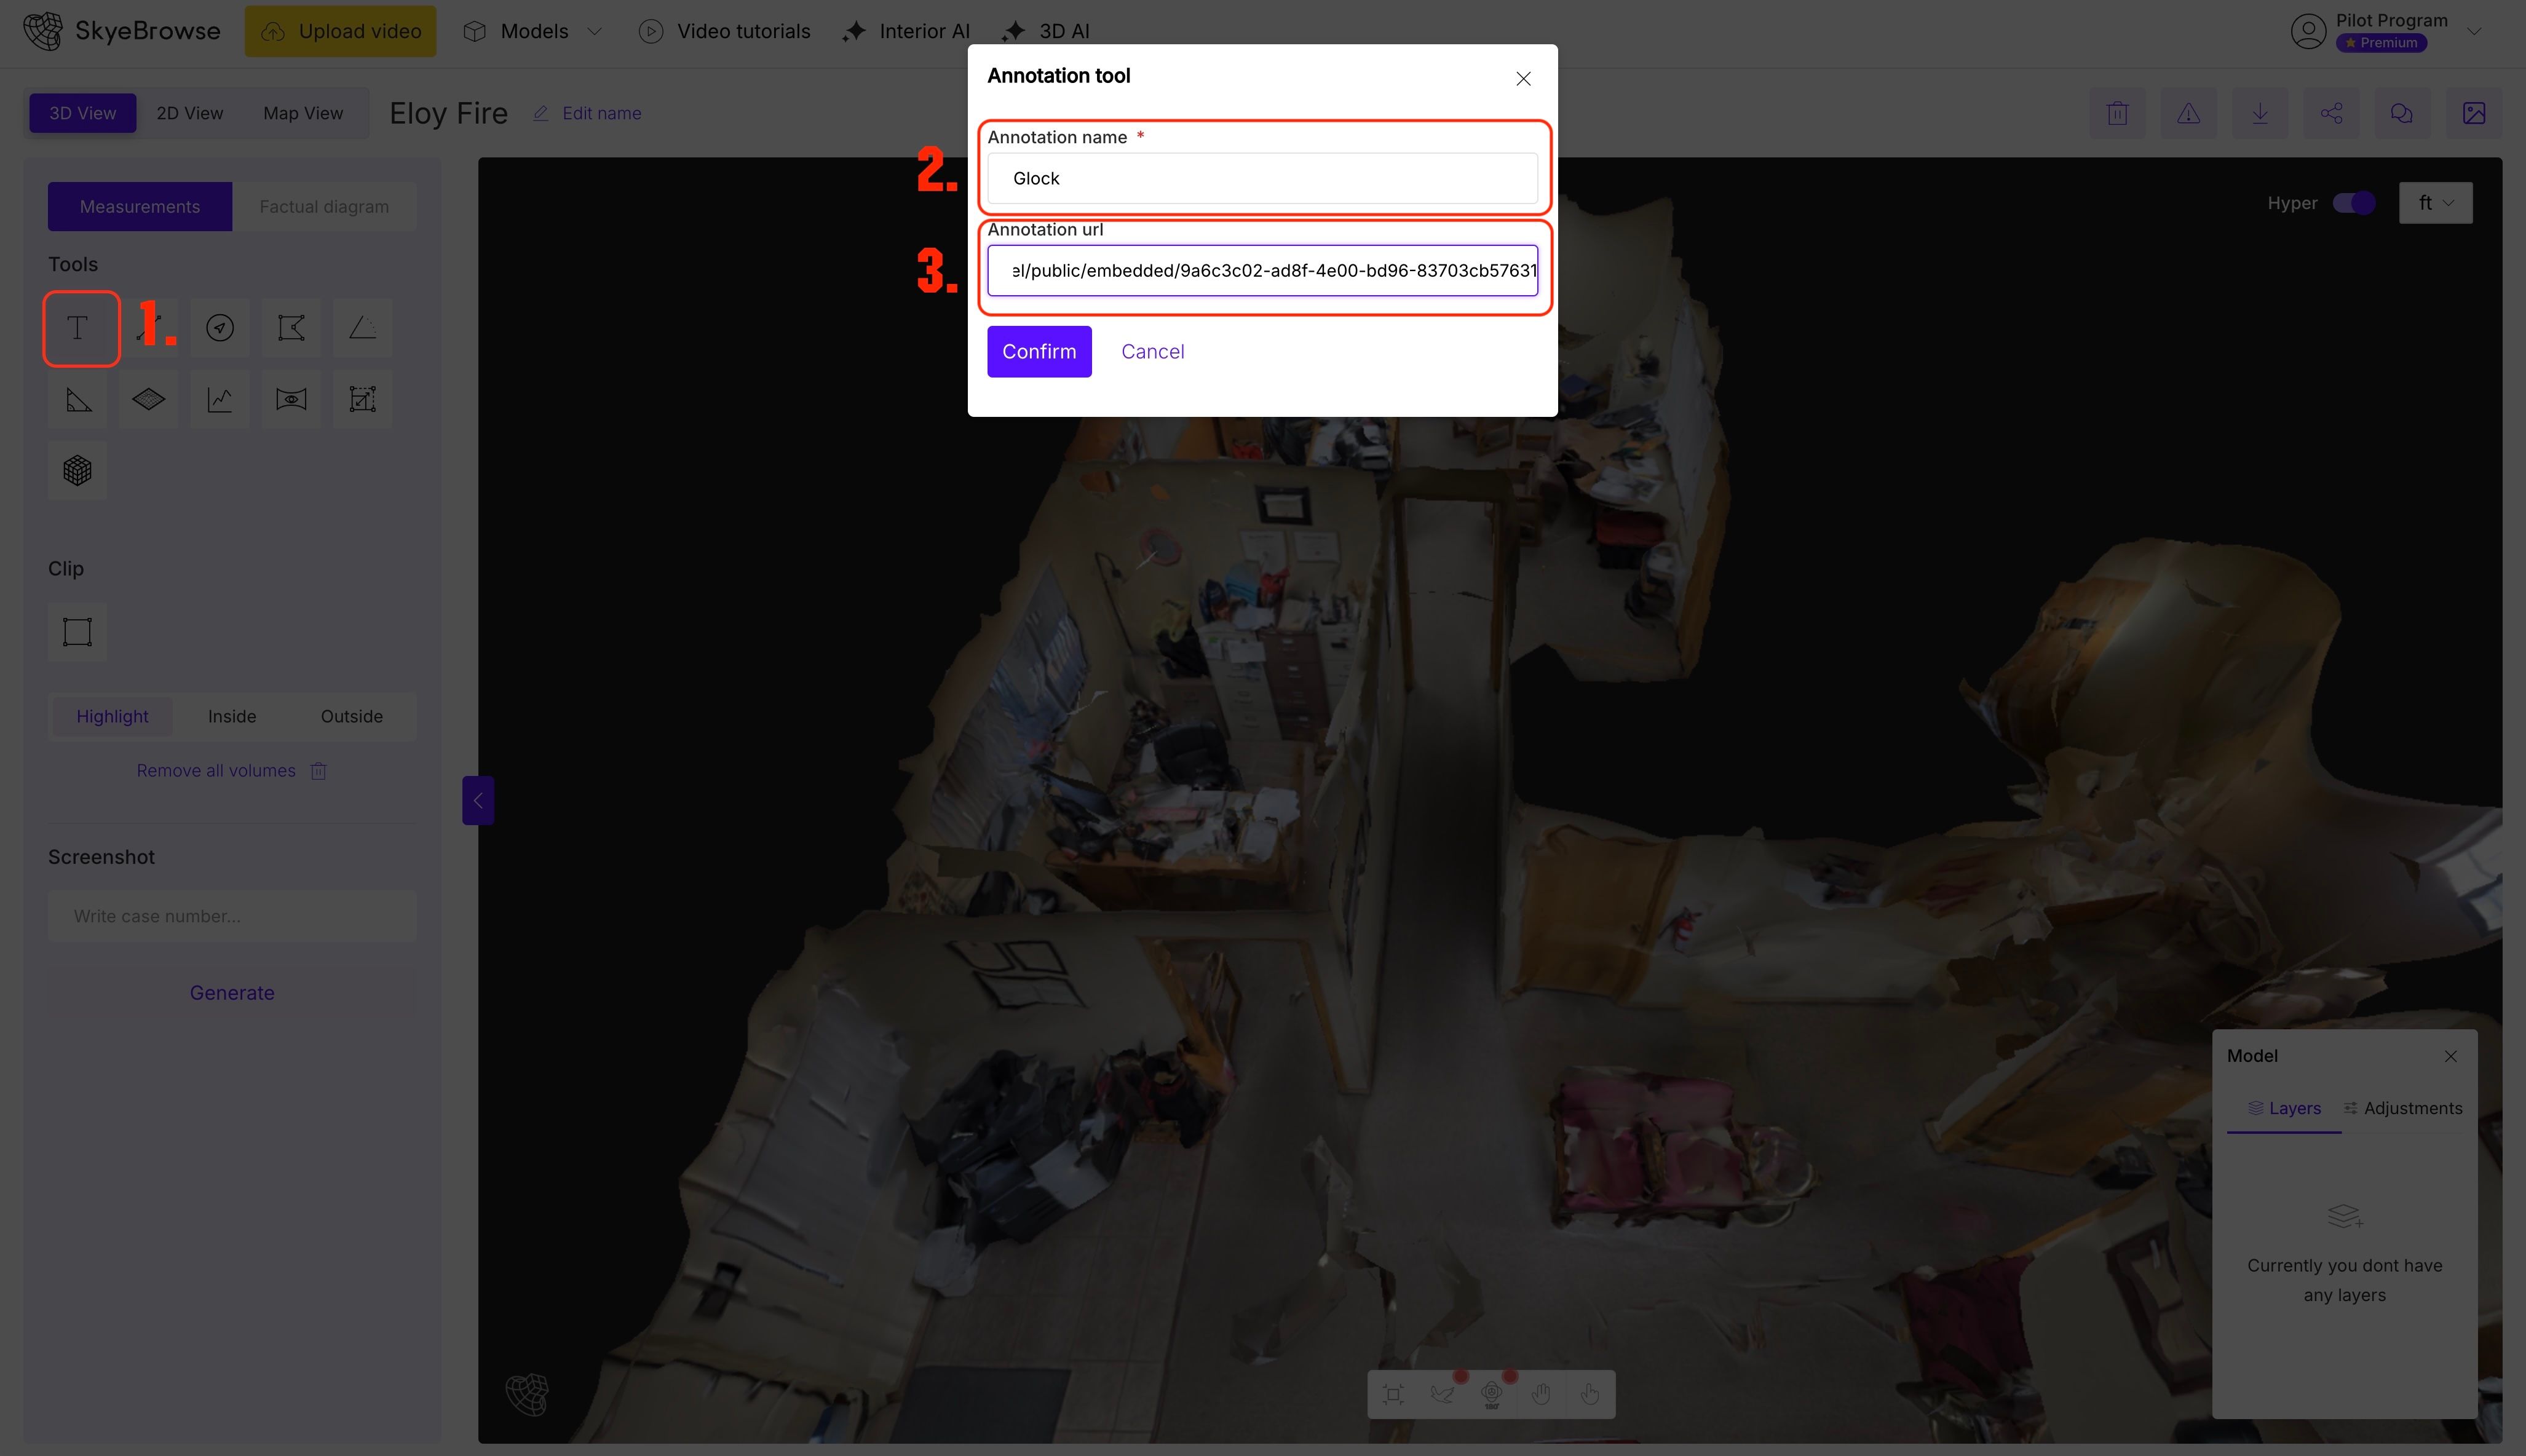This screenshot has height=1456, width=2526.
Task: Select the polygon area measurement tool
Action: tap(291, 328)
